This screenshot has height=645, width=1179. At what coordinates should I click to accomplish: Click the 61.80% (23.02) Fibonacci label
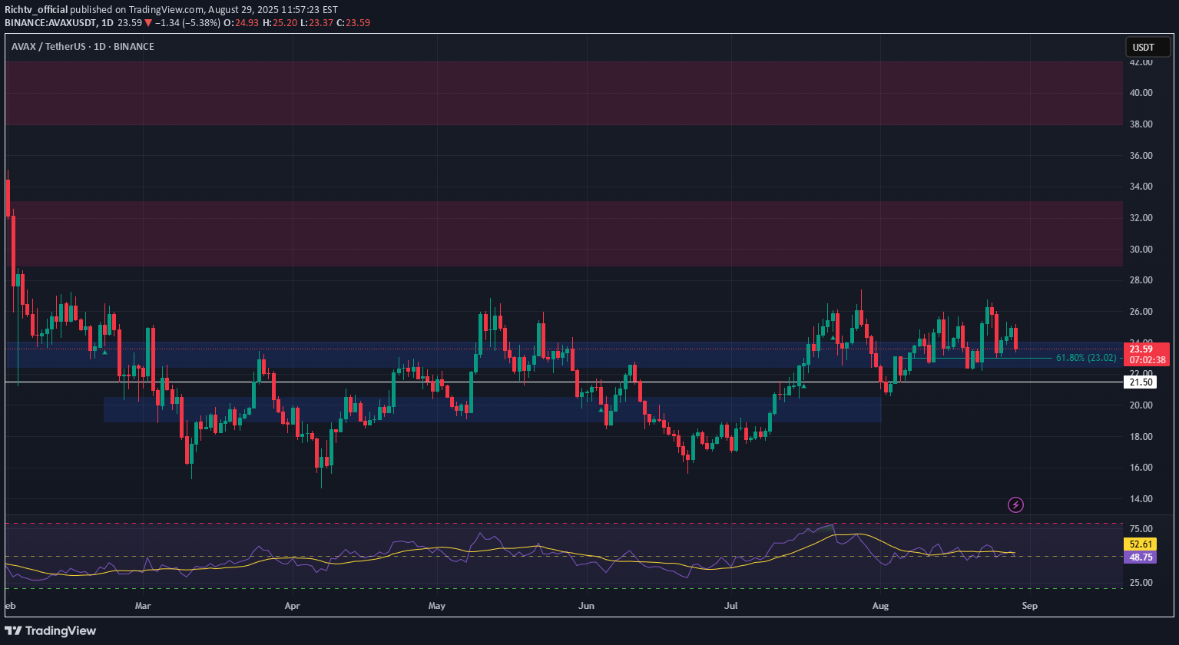pyautogui.click(x=1086, y=358)
